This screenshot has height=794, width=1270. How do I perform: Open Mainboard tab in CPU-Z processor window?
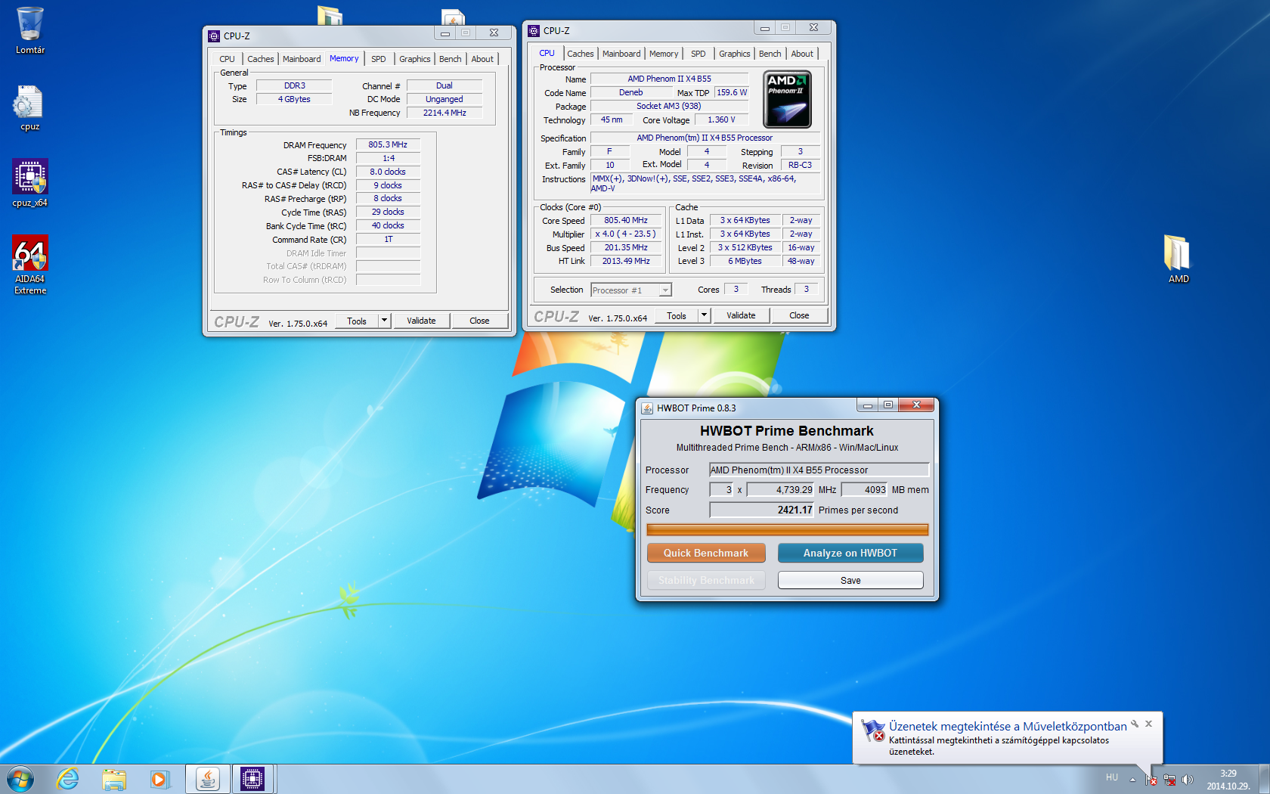coord(621,54)
